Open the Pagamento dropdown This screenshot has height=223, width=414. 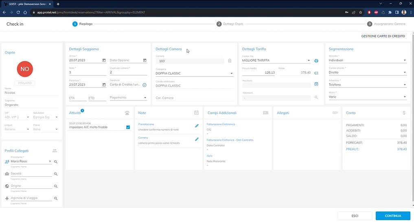145,98
